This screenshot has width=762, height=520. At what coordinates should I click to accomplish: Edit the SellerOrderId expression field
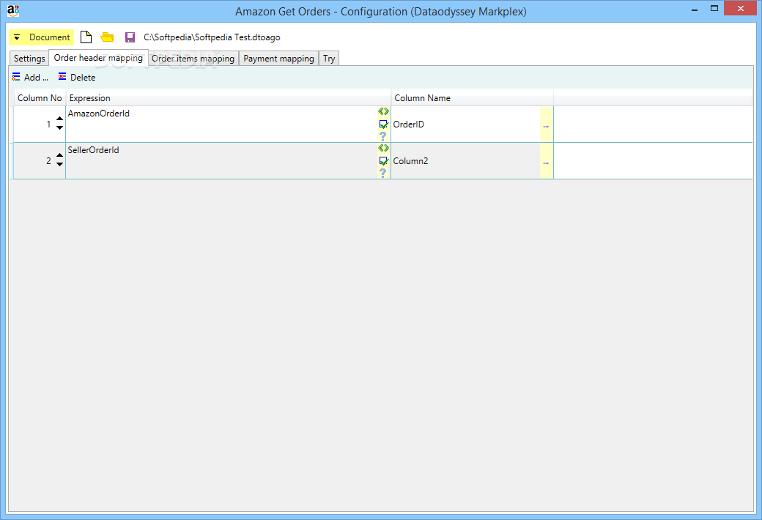(221, 161)
